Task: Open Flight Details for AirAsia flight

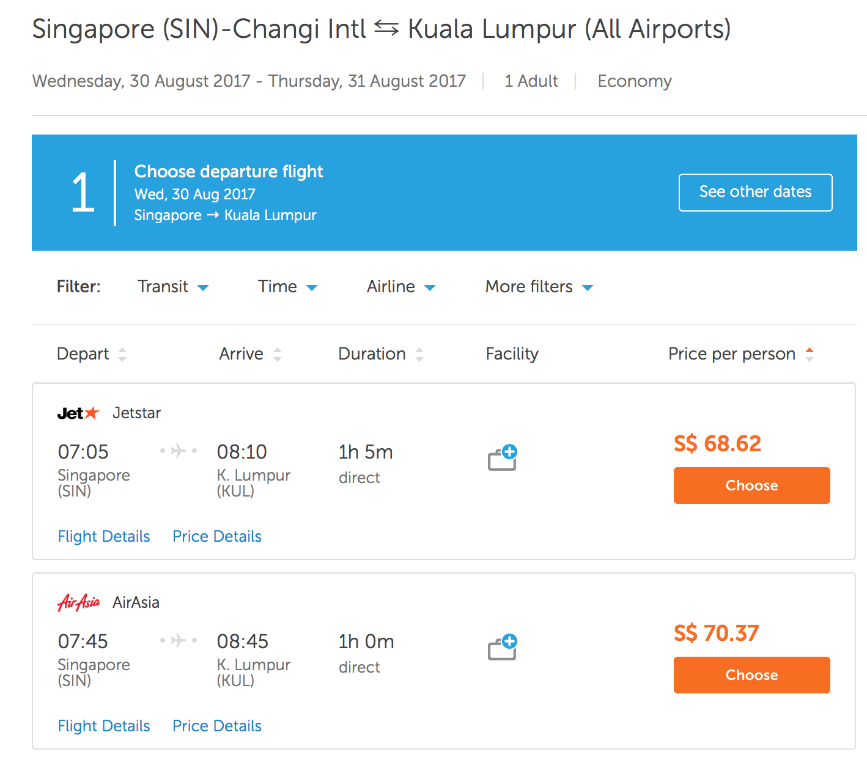Action: tap(104, 726)
